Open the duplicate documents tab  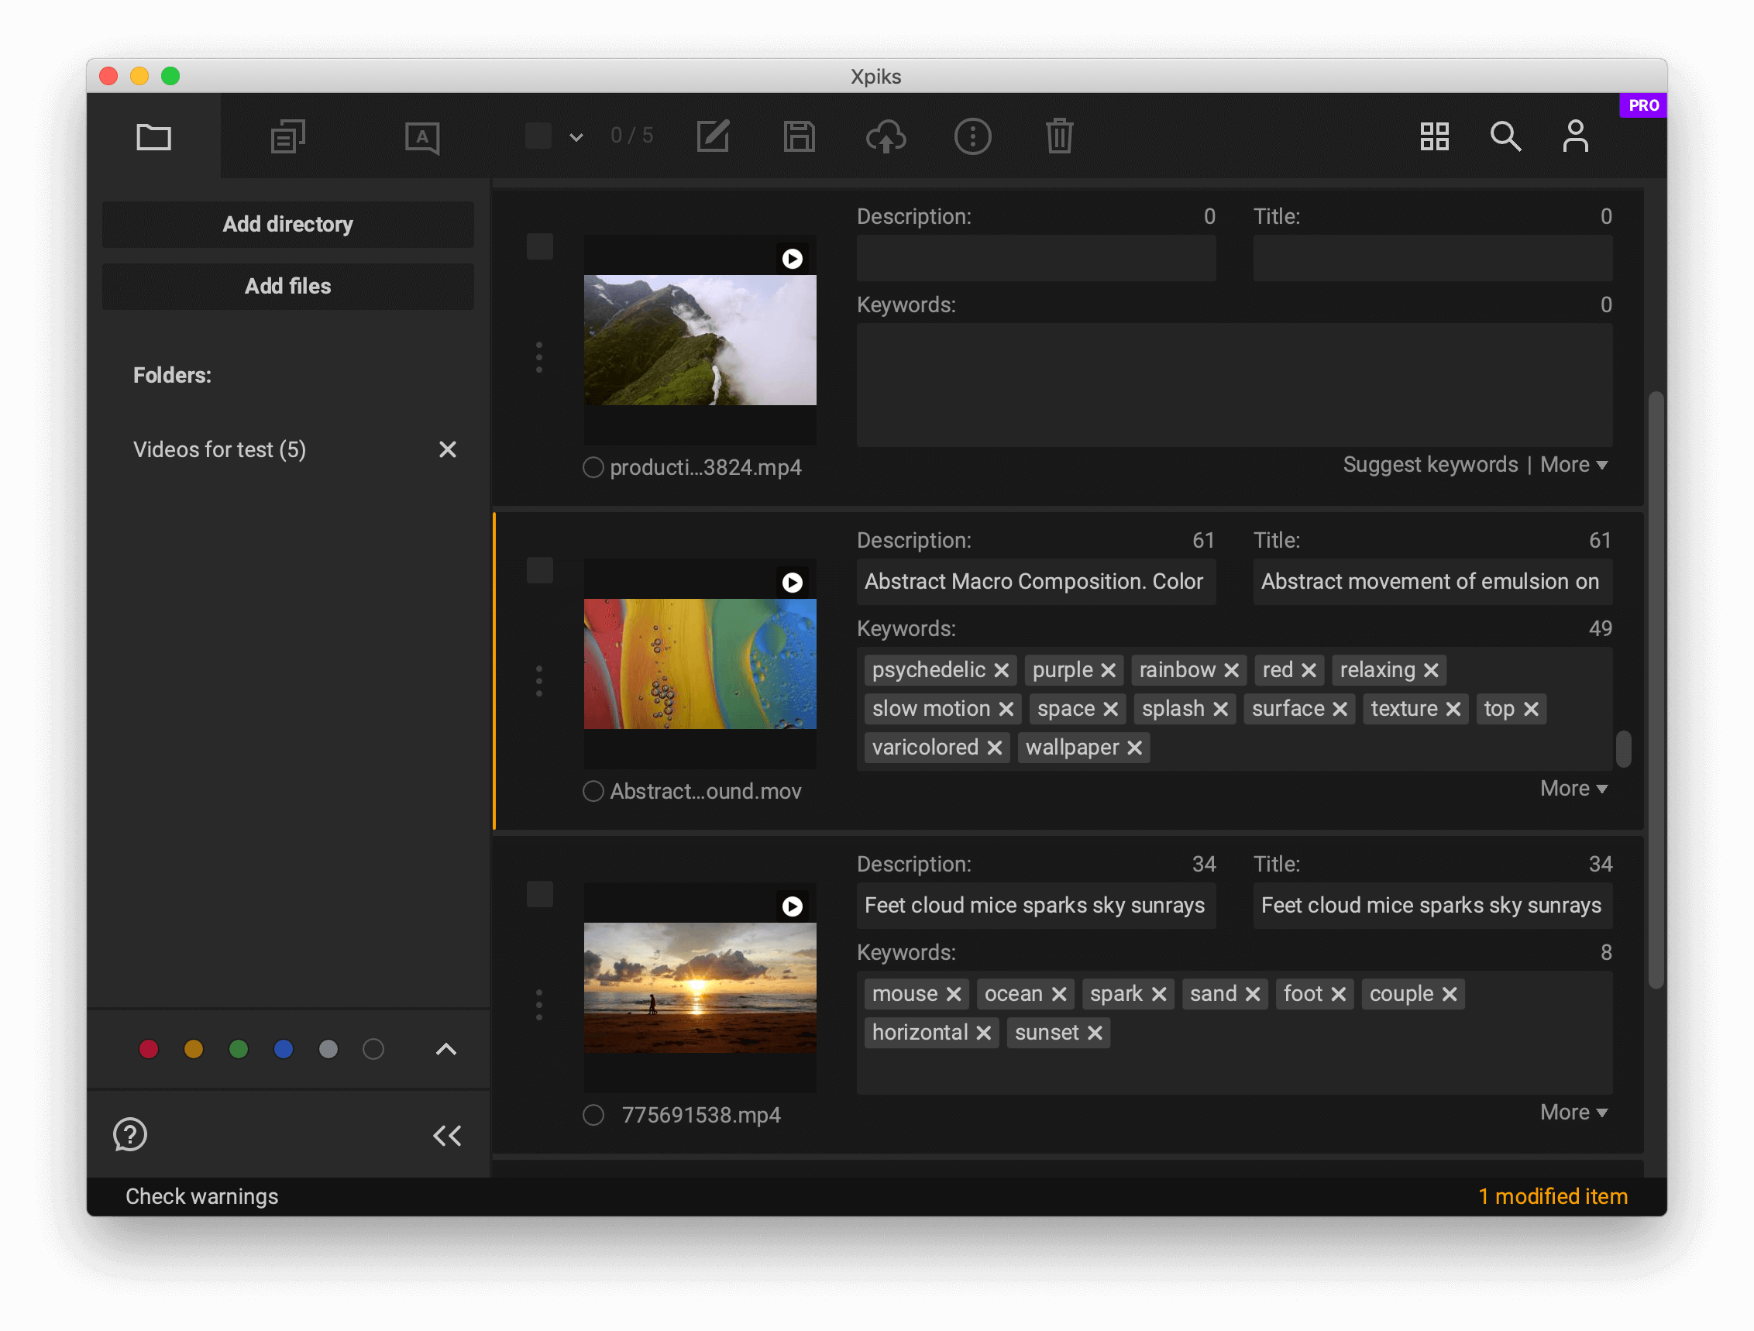tap(288, 136)
